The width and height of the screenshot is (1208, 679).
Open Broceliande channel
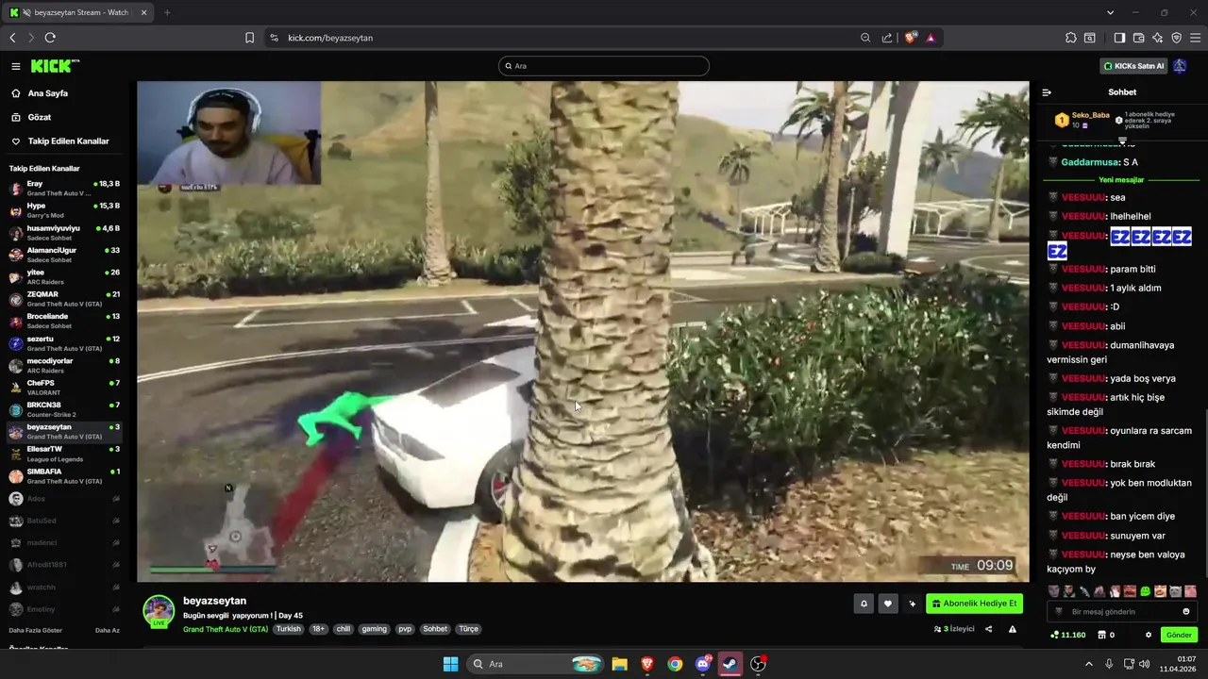(64, 321)
